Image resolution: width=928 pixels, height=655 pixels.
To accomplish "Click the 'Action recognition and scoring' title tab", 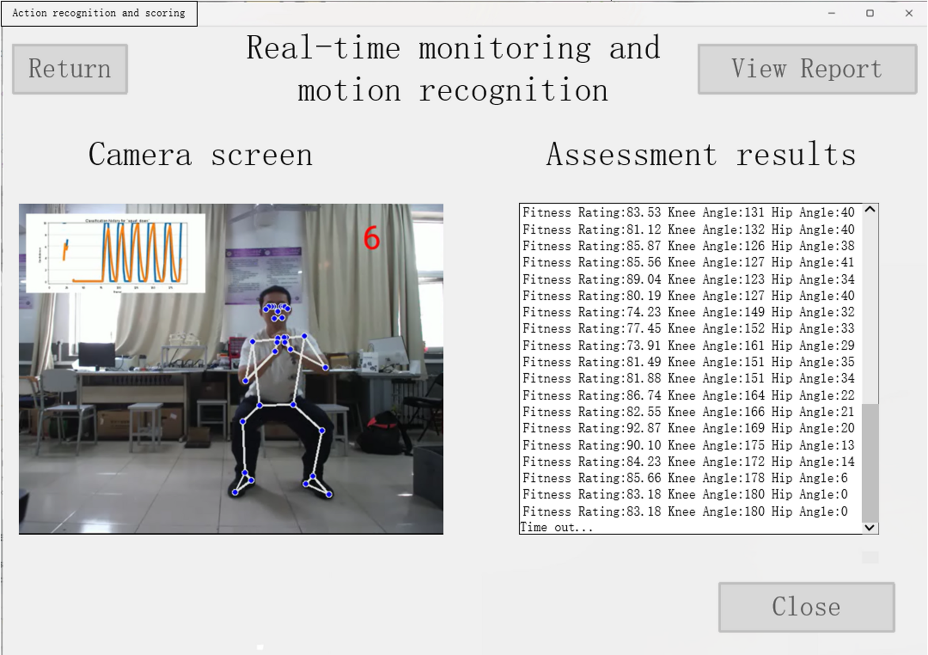I will pos(99,13).
